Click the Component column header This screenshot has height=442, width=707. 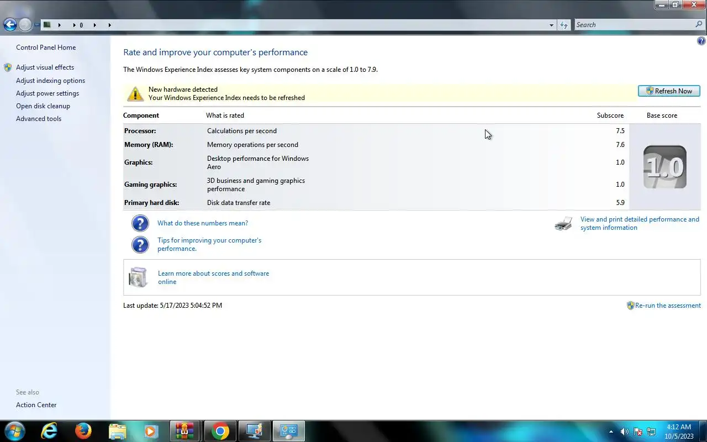click(x=141, y=115)
